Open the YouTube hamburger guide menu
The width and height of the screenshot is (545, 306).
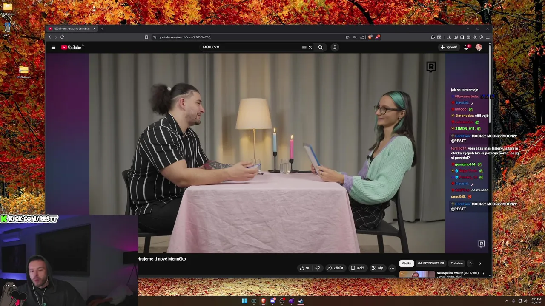(53, 47)
